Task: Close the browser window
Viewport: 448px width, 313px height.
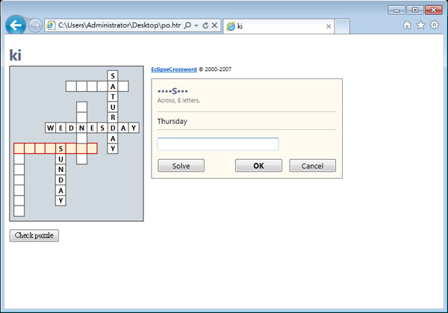Action: click(434, 10)
